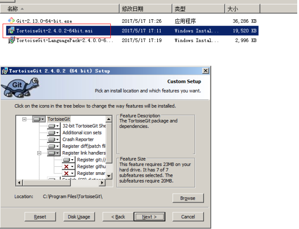Go Back to previous setup page
Viewport: 299px width, 229px height.
click(118, 216)
